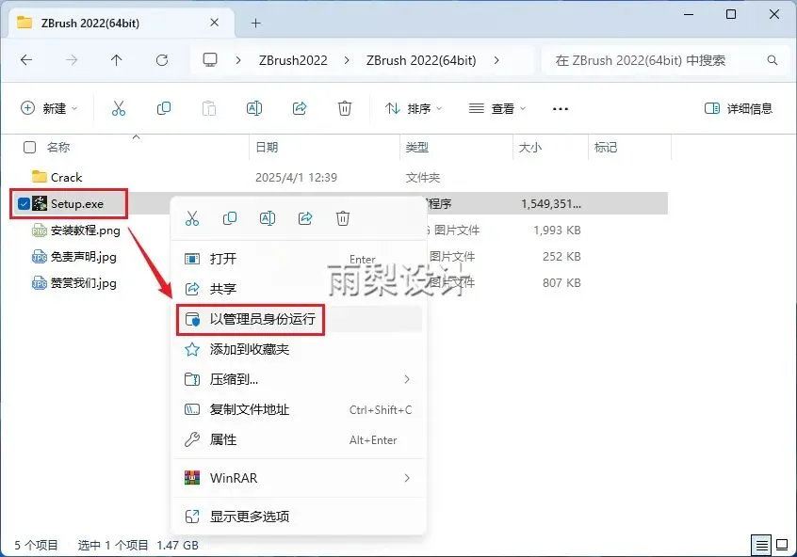
Task: Open the 排序 sort dropdown
Action: pyautogui.click(x=414, y=108)
